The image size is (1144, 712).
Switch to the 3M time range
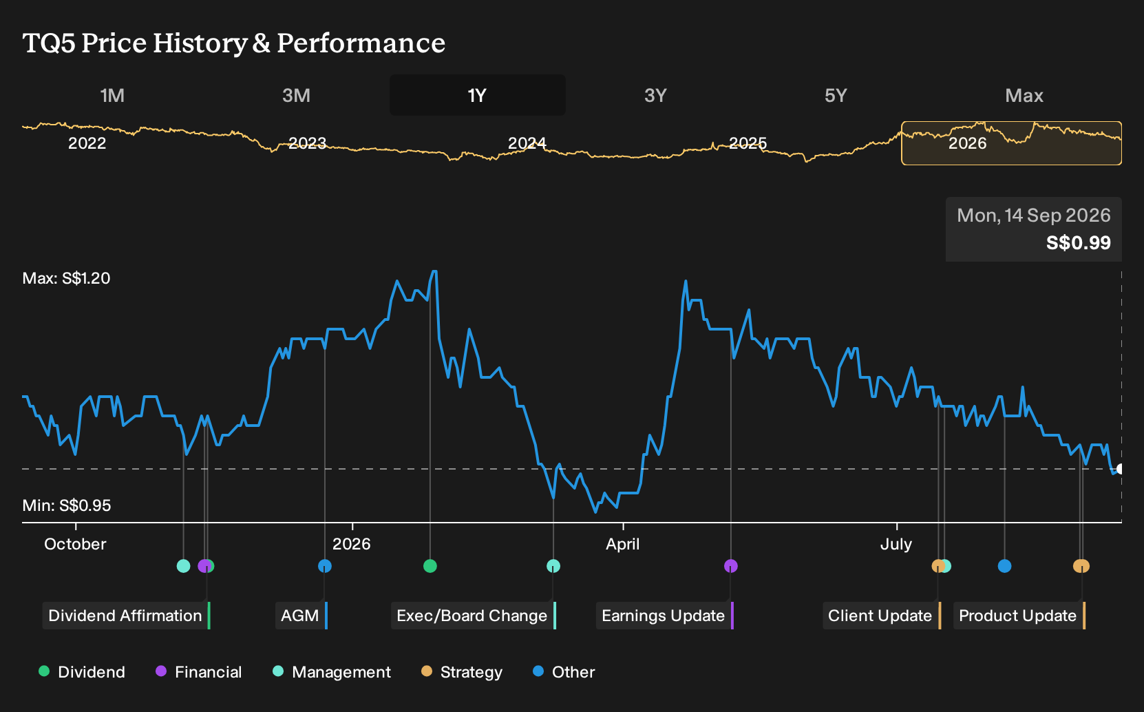pos(296,95)
